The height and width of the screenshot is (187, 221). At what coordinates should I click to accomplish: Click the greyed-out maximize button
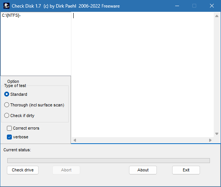(194, 6)
